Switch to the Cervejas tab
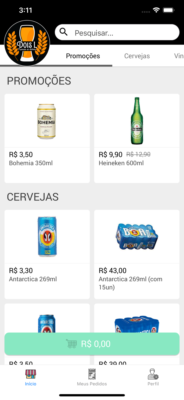Screen dimensions: 184x400 click(137, 56)
